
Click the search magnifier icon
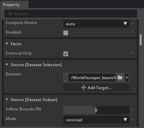pos(10,14)
